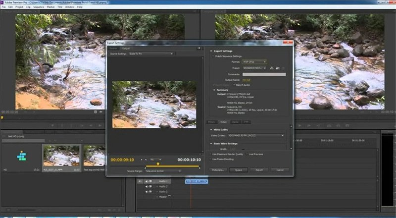Click the Master track output icon
Viewport: 396px width, 218px height.
pyautogui.click(x=169, y=196)
